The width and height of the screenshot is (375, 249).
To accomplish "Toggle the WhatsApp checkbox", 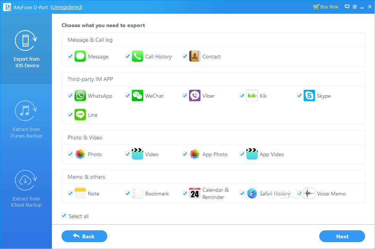I will click(70, 96).
